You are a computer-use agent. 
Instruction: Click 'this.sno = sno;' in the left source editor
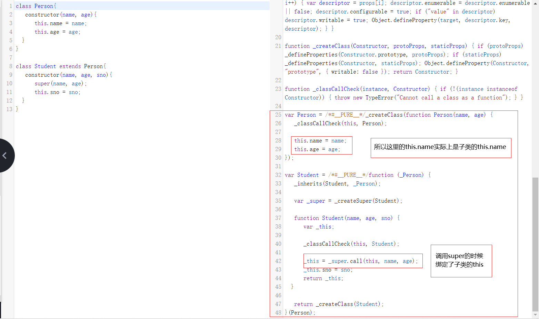tap(58, 92)
